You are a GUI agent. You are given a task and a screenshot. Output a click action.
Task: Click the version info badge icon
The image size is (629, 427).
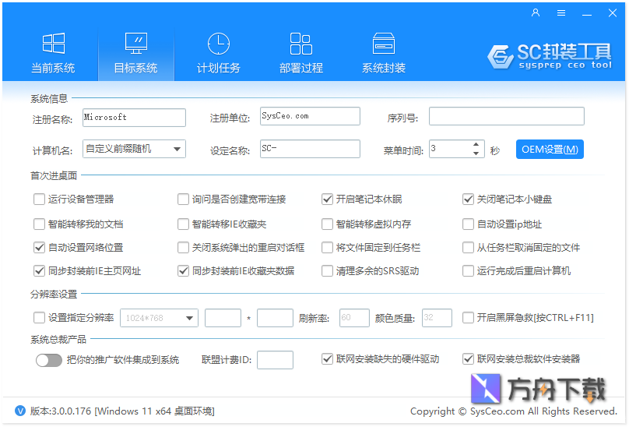pos(20,411)
